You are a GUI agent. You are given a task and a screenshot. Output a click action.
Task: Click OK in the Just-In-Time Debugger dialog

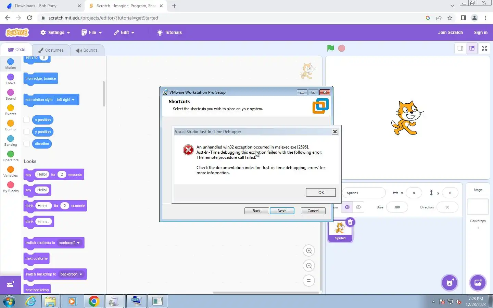coord(321,192)
